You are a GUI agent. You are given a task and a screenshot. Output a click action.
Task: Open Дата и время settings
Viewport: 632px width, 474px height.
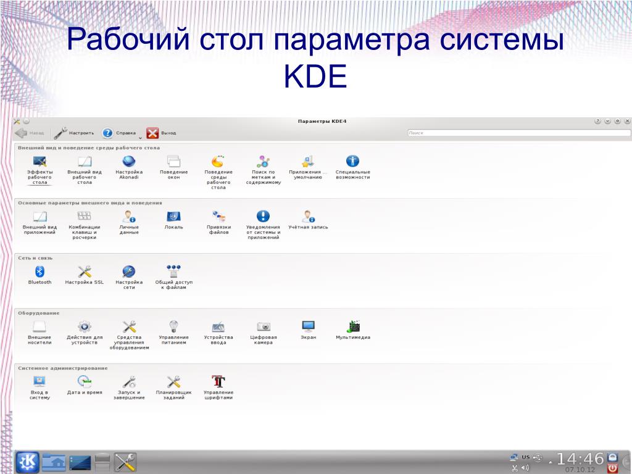click(x=84, y=385)
